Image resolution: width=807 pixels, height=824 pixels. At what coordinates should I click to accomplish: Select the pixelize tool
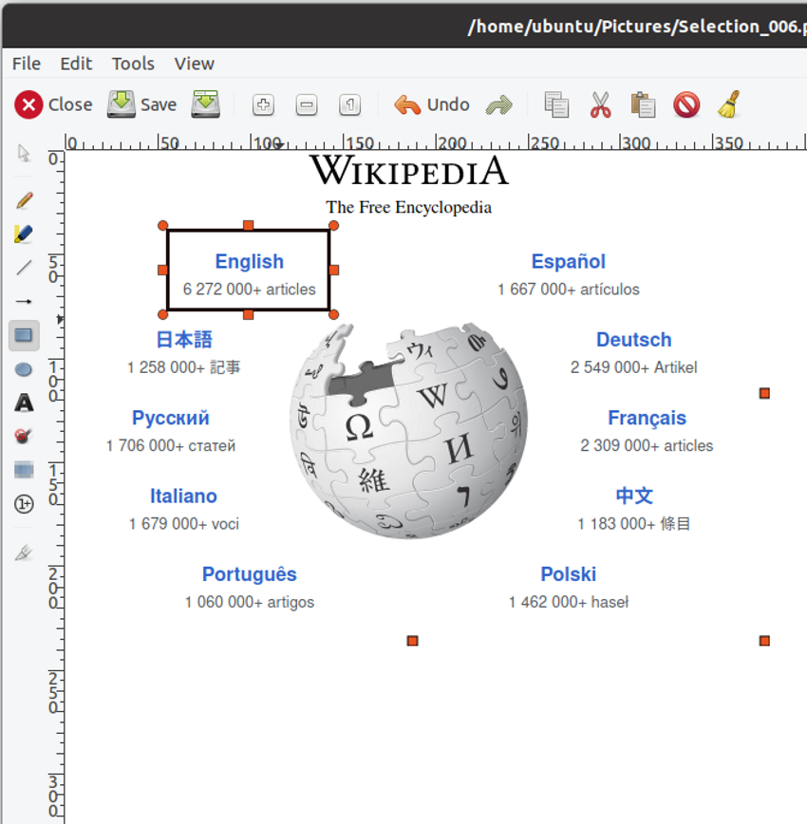pos(24,470)
